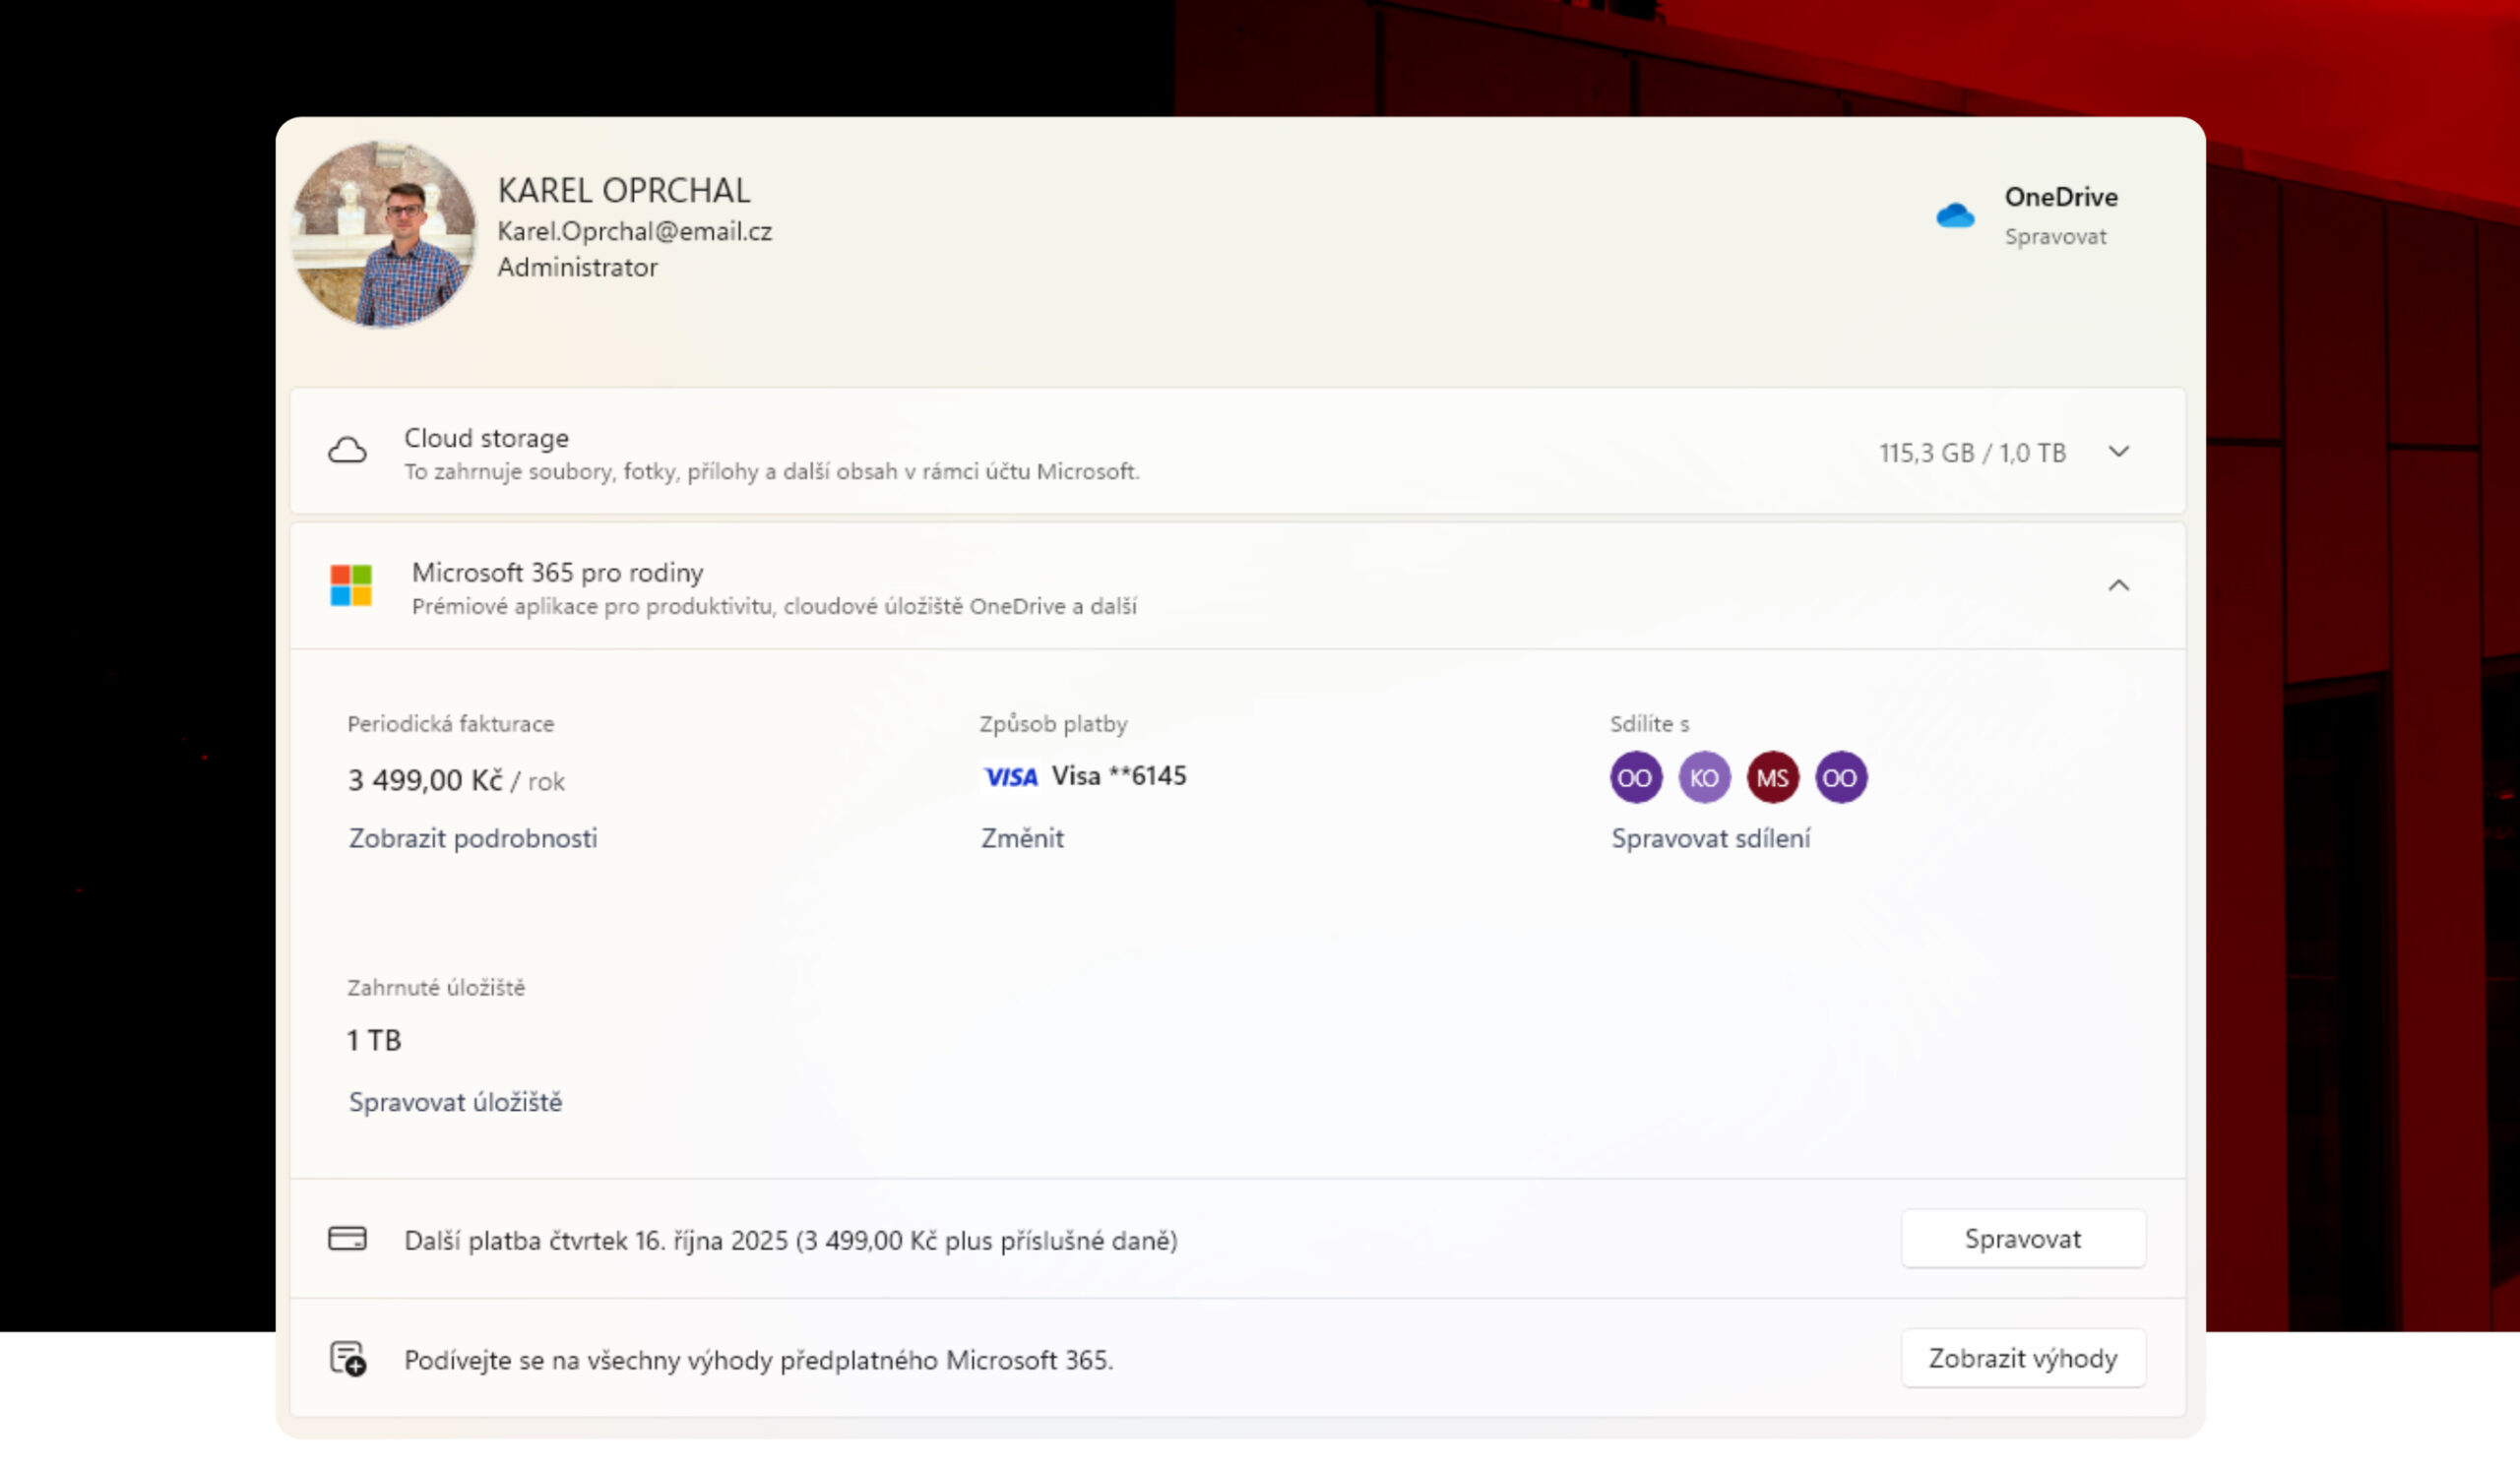Click the 1 TB included storage value
The width and height of the screenshot is (2520, 1465).
(x=374, y=1040)
